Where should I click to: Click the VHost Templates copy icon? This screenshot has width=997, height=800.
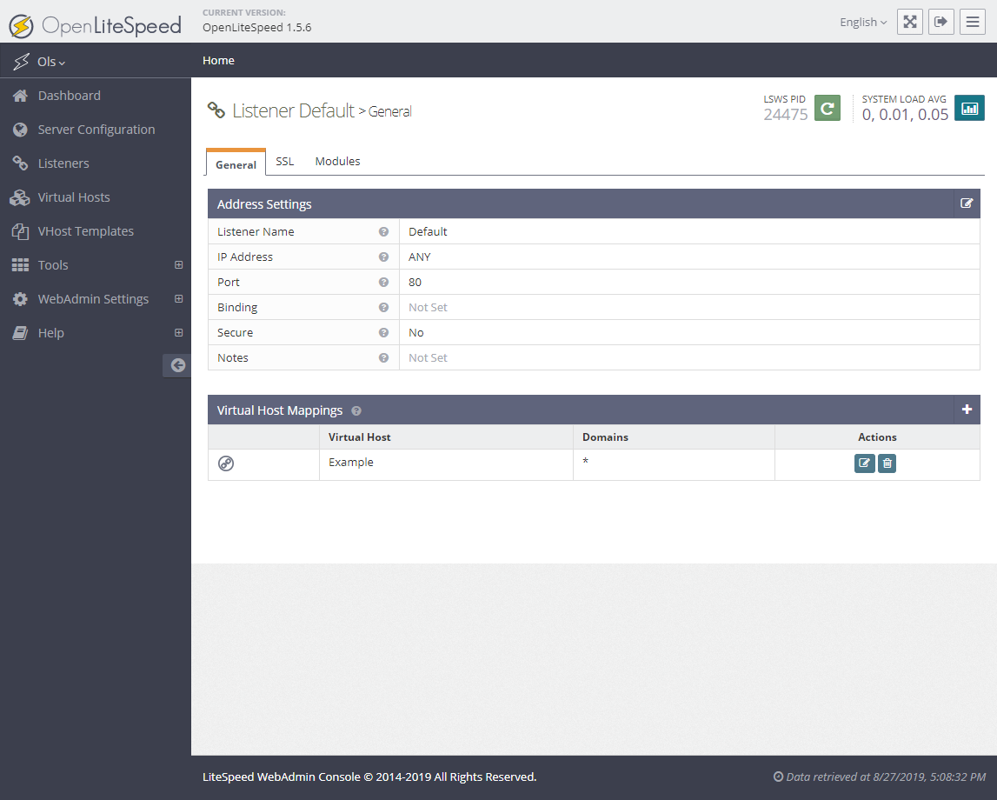click(x=20, y=231)
